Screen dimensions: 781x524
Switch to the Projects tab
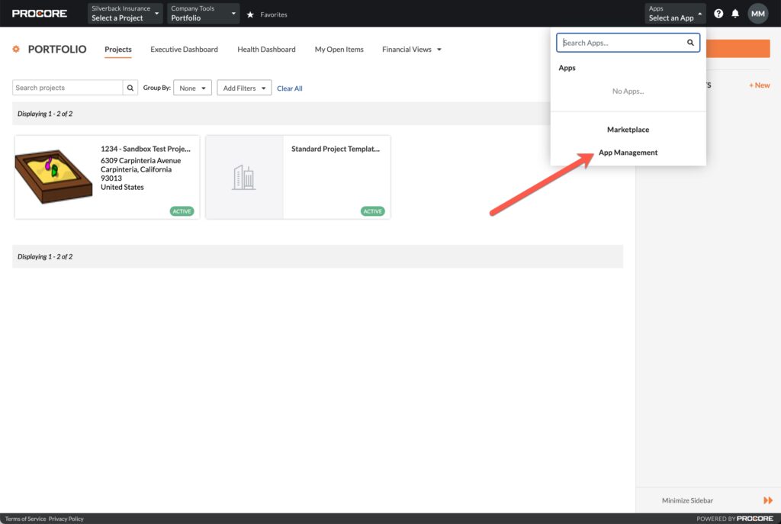pyautogui.click(x=118, y=50)
